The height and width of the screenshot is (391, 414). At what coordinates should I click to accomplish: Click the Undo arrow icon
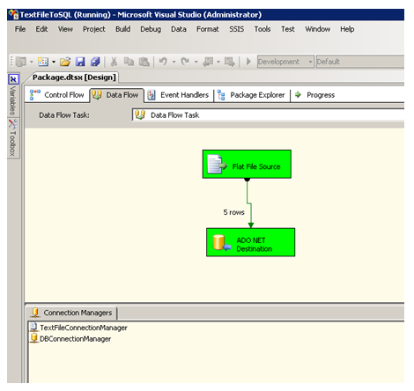163,62
